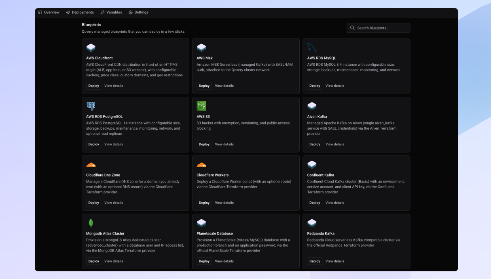The width and height of the screenshot is (491, 279).
Task: Click the Aiven Kafka stack icon
Action: click(x=312, y=106)
